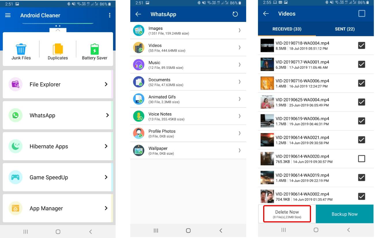Uncheck VID-20190718-WA0004.mp4

(361, 46)
